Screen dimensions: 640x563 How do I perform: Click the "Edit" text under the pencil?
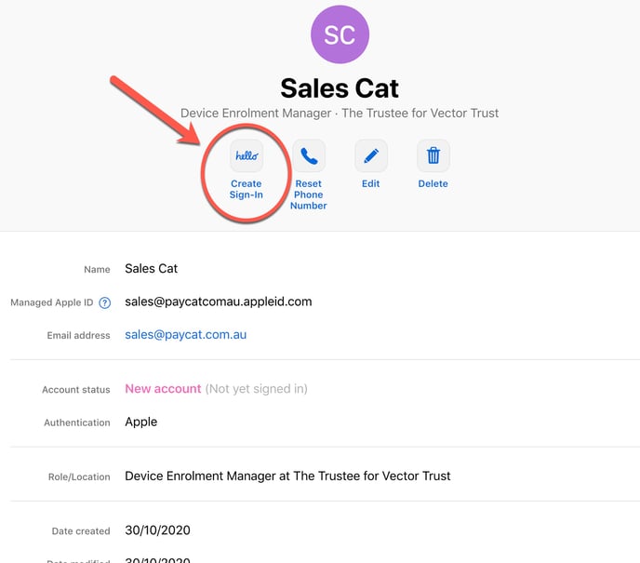(x=371, y=183)
